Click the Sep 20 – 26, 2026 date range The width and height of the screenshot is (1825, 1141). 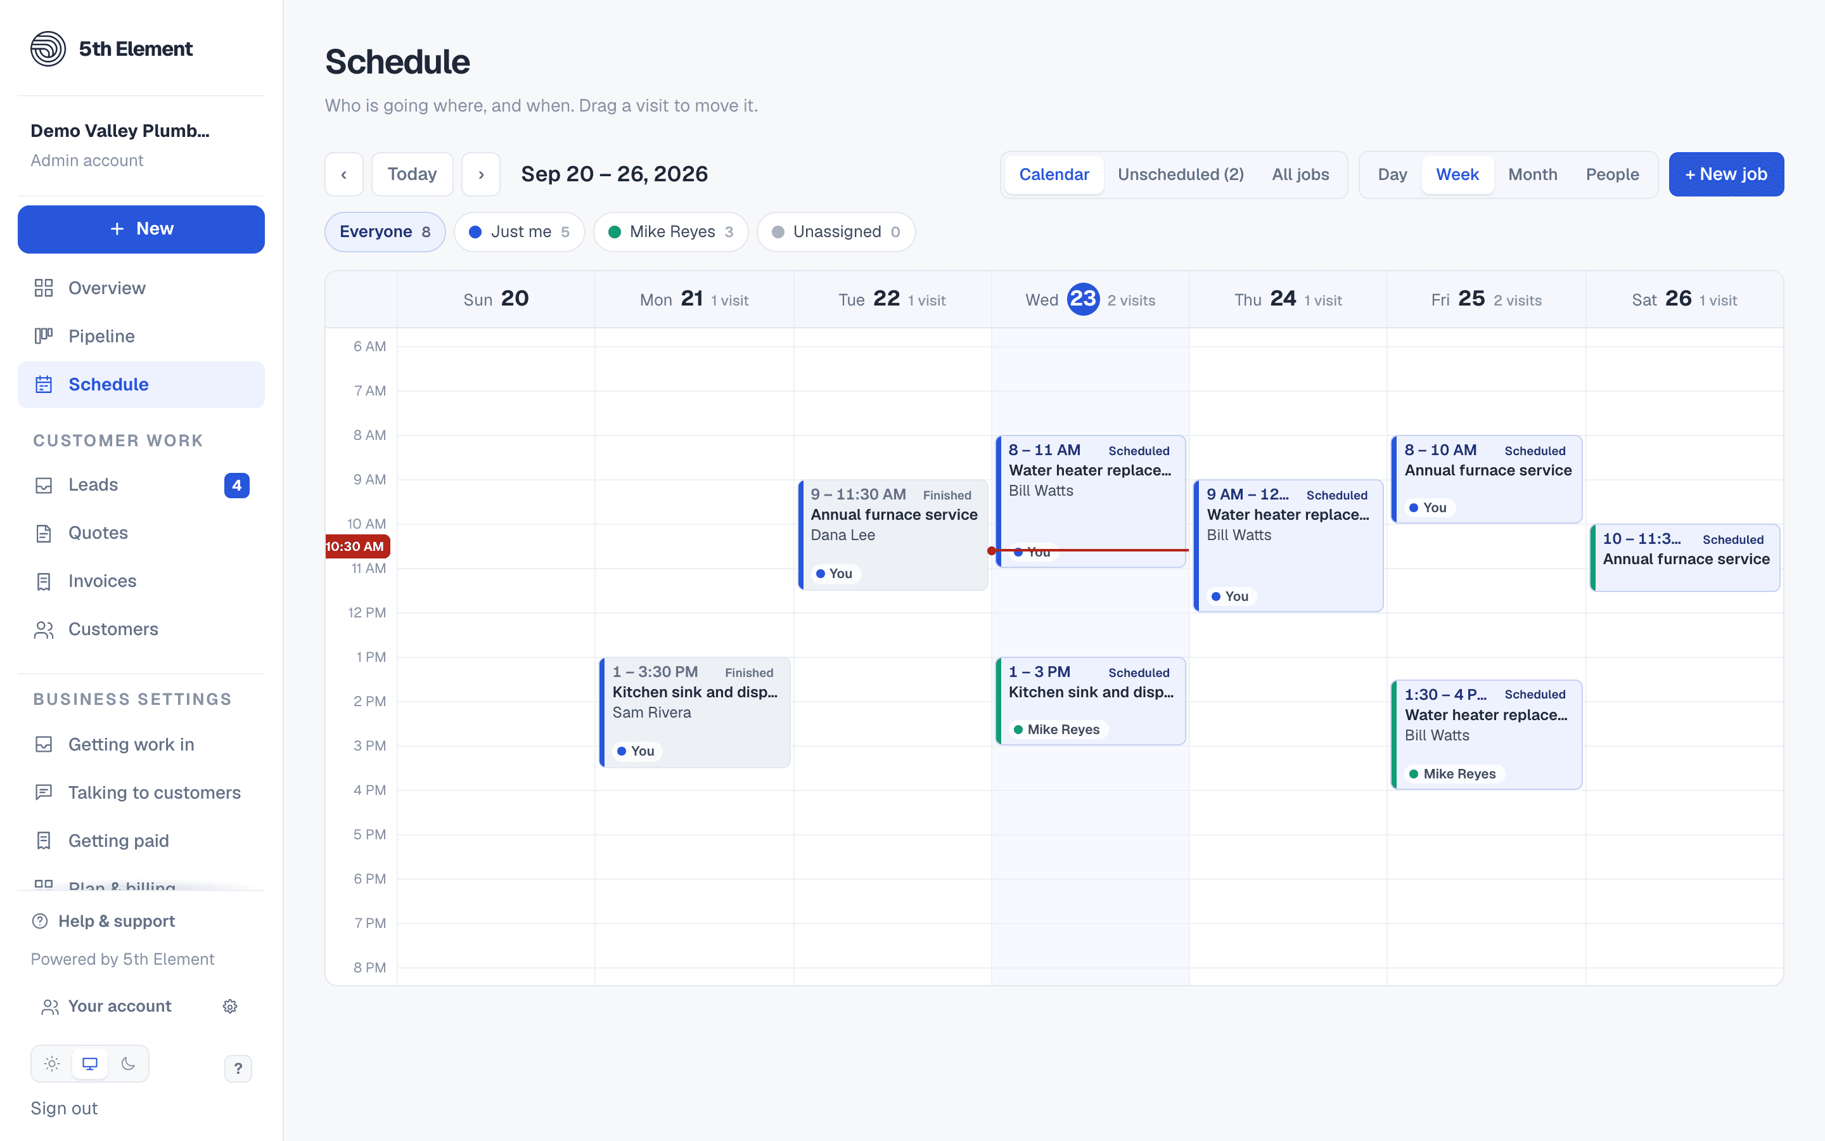pyautogui.click(x=615, y=174)
